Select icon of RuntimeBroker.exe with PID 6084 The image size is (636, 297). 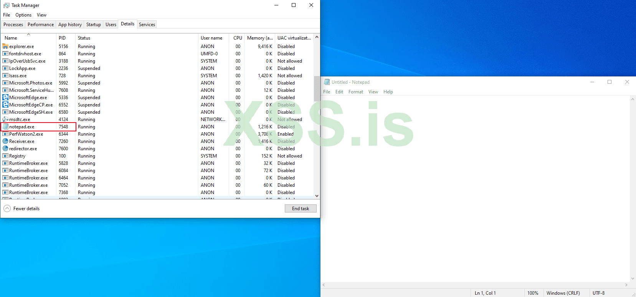[5, 171]
